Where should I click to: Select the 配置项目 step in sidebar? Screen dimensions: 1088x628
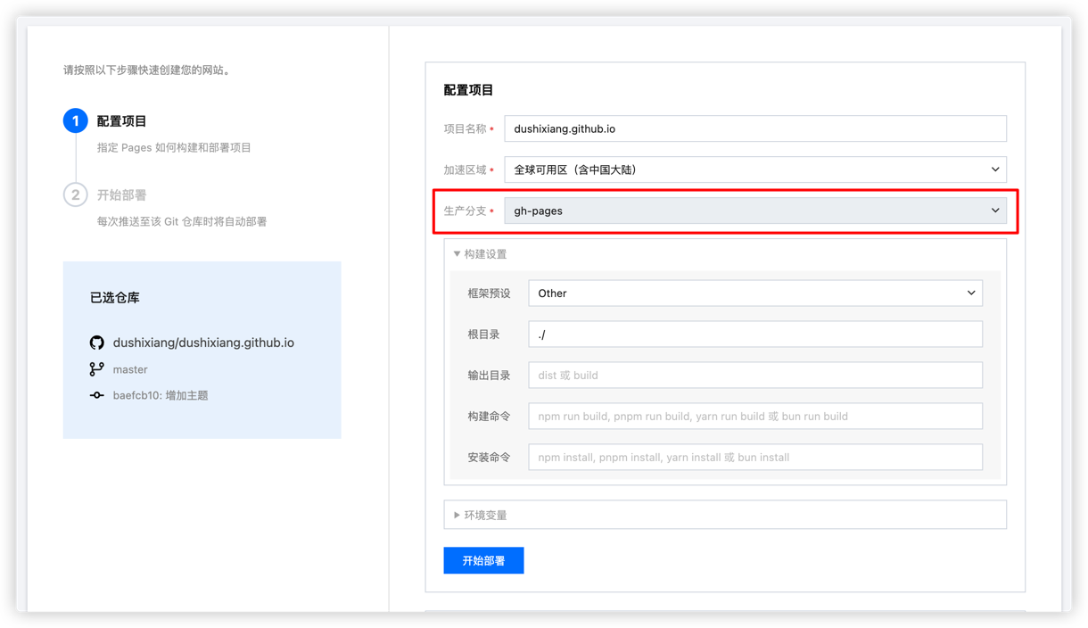pos(122,121)
